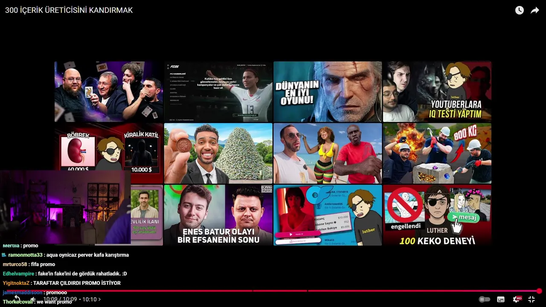Click chat username ramonmotta33

(x=26, y=255)
